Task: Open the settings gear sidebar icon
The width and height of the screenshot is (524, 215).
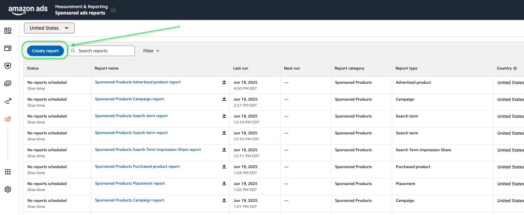Action: (x=8, y=189)
